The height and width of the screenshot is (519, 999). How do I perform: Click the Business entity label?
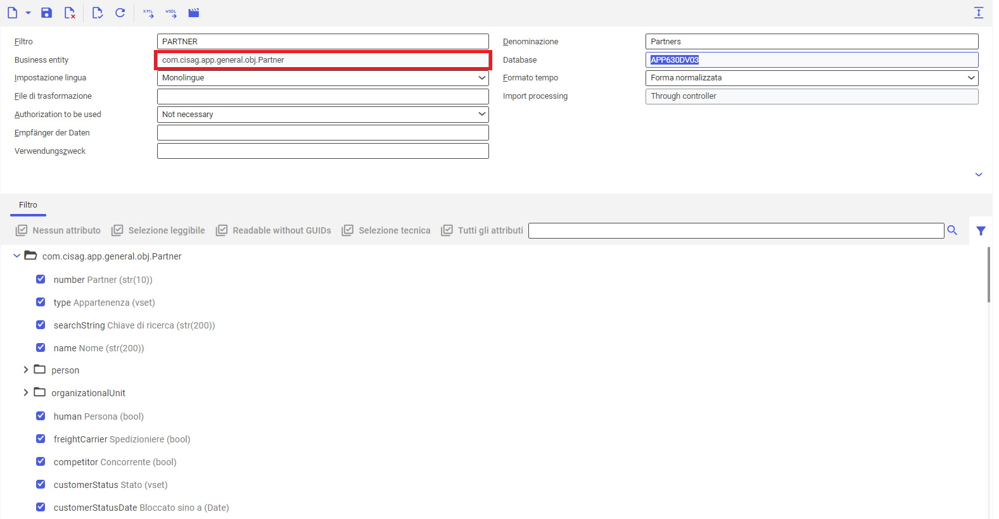(x=42, y=60)
